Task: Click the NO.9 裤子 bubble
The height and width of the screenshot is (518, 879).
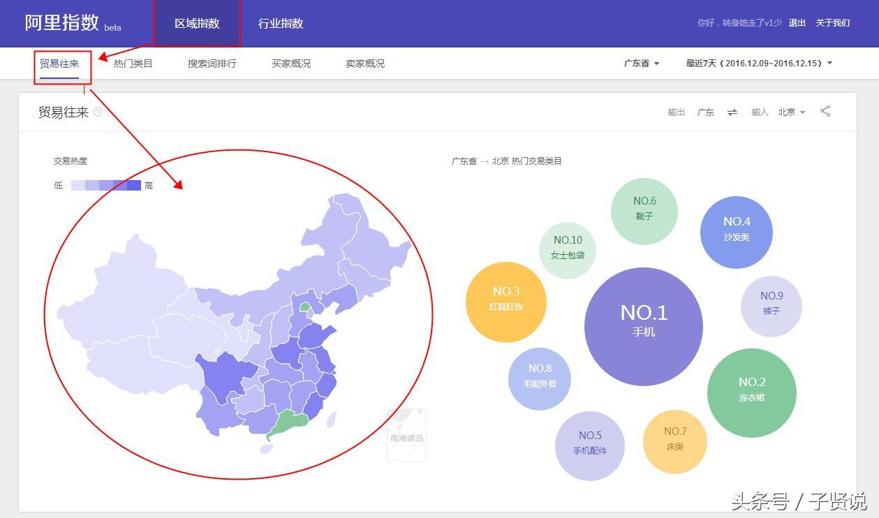Action: 771,306
